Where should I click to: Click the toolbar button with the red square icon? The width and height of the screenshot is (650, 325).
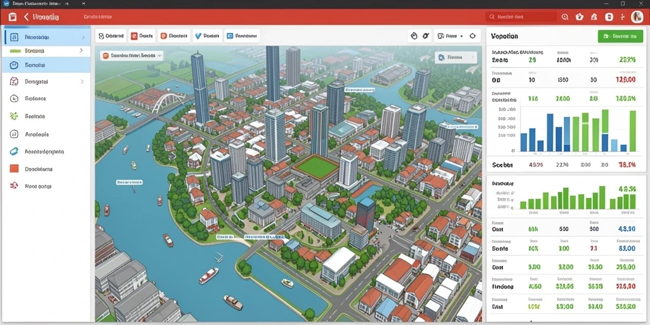tap(142, 36)
